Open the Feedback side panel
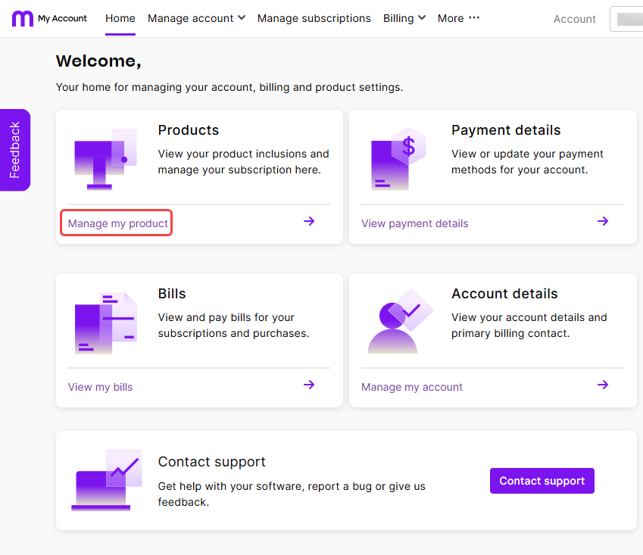 click(x=14, y=149)
